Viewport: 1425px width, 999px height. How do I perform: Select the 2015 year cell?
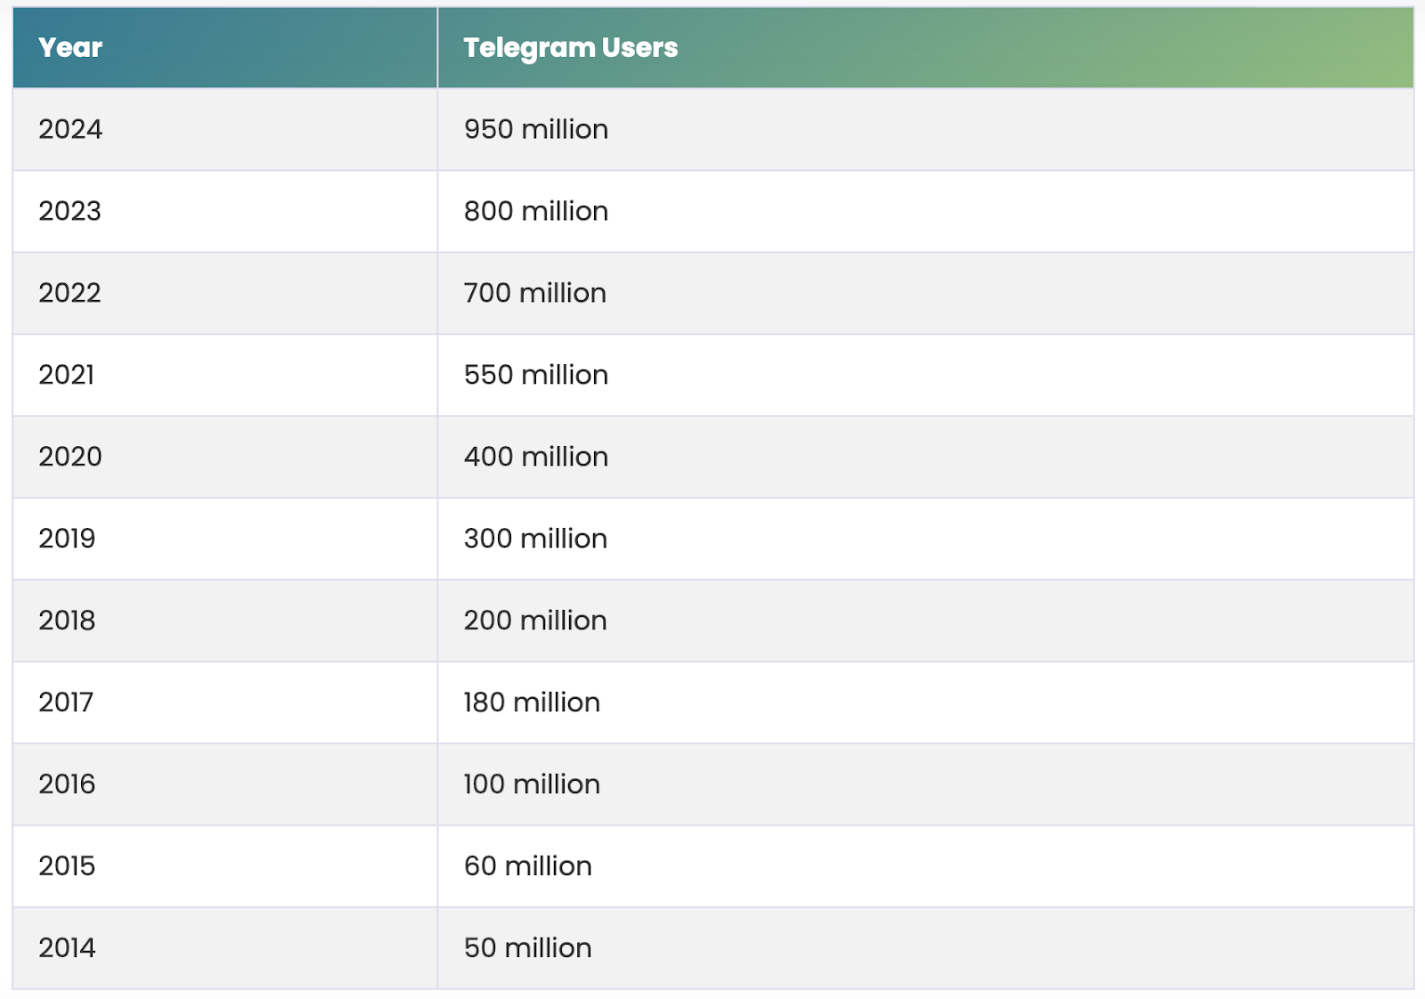point(67,866)
